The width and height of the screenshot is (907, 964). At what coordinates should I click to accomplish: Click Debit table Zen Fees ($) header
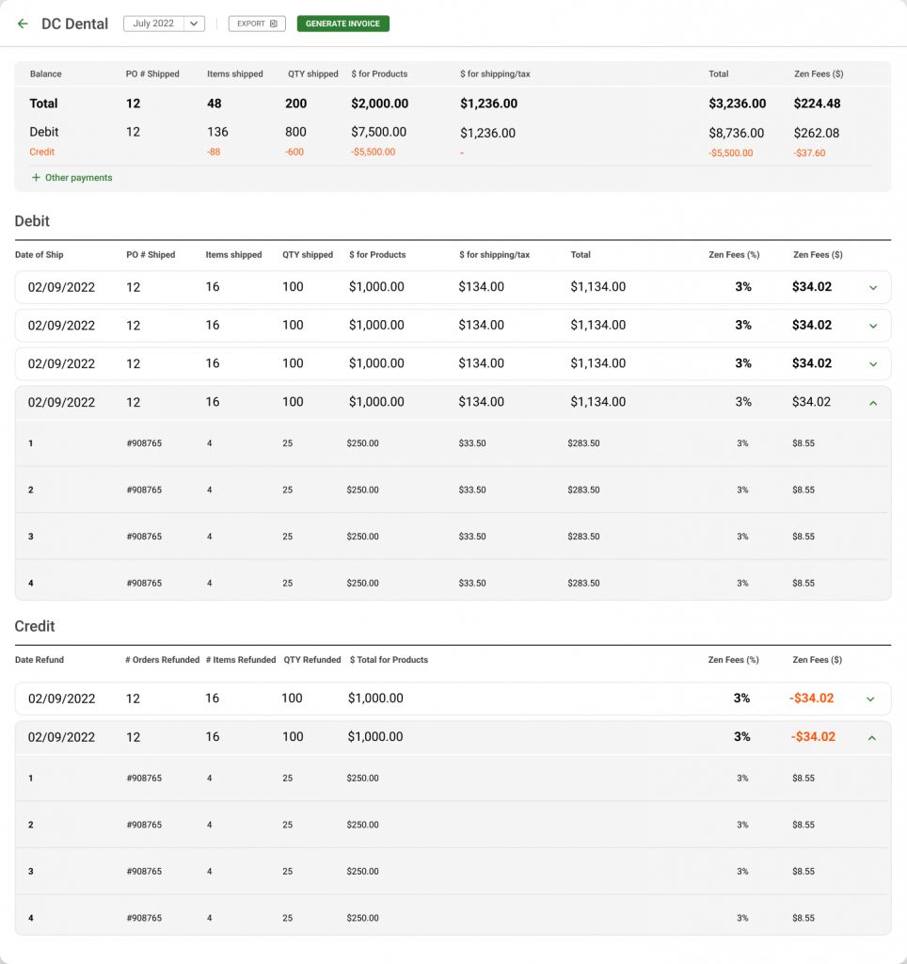coord(818,255)
